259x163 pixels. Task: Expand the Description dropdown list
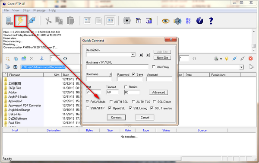click(x=133, y=54)
